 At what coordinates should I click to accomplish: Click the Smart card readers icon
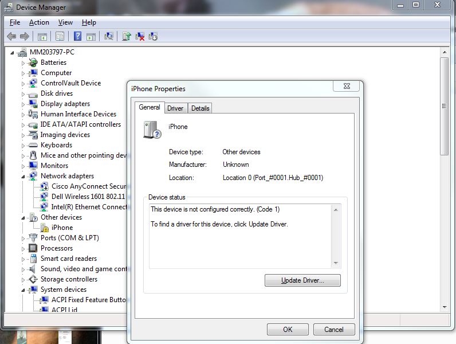coord(33,259)
